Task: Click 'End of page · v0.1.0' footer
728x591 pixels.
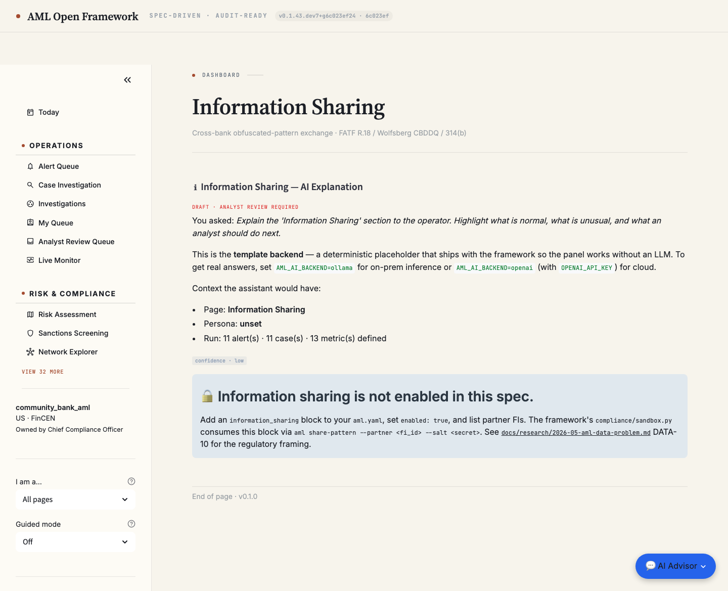Action: coord(225,496)
